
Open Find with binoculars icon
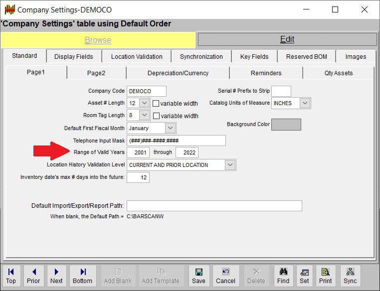pos(283,276)
